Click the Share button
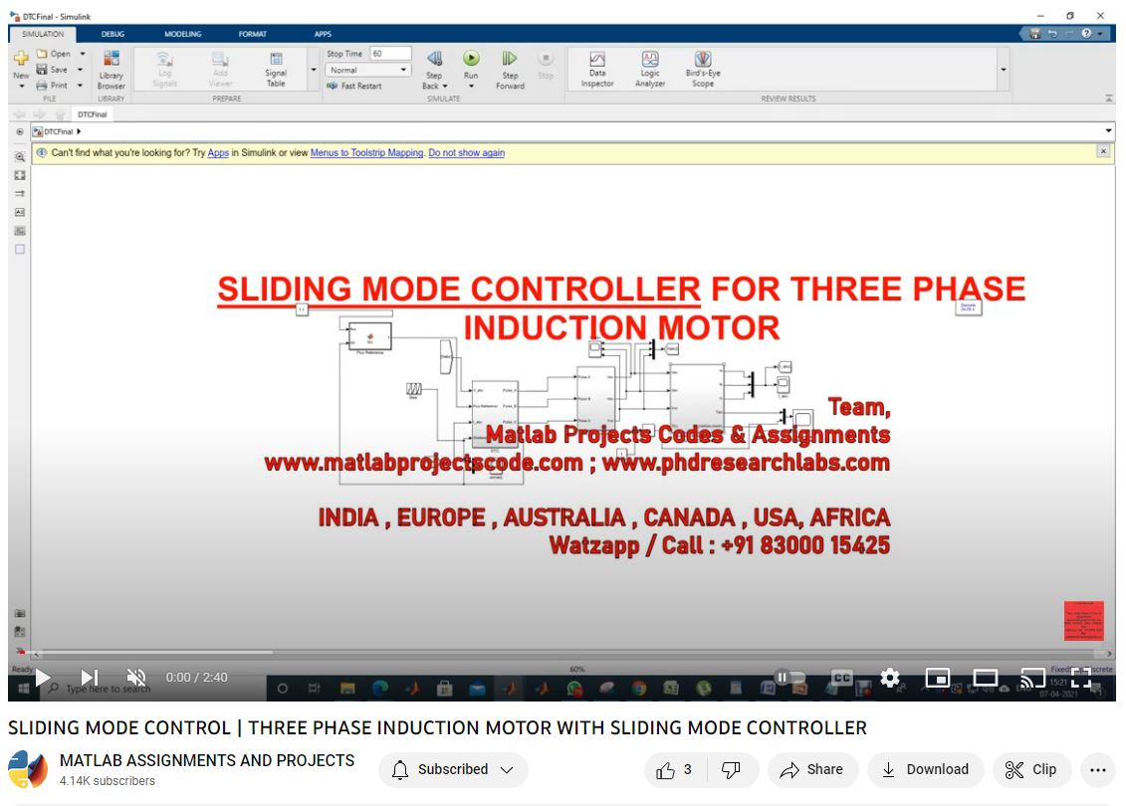Viewport: 1126px width, 806px height. click(x=811, y=769)
